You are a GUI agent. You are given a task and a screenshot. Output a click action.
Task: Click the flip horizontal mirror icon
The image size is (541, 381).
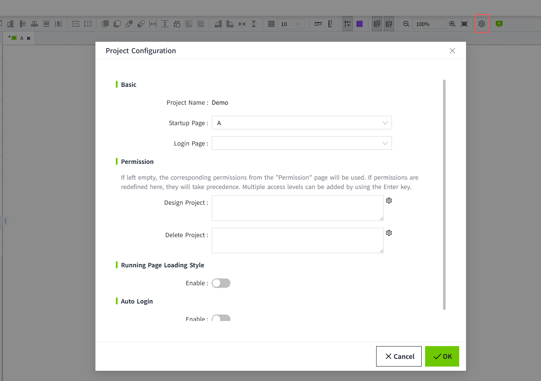coord(242,24)
